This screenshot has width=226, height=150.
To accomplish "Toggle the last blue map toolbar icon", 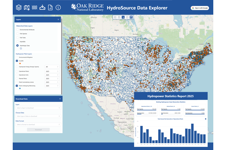I will (131, 17).
